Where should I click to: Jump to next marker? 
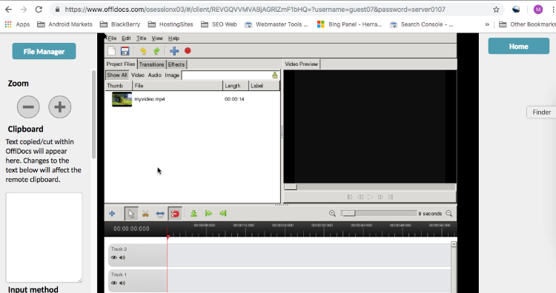click(222, 213)
